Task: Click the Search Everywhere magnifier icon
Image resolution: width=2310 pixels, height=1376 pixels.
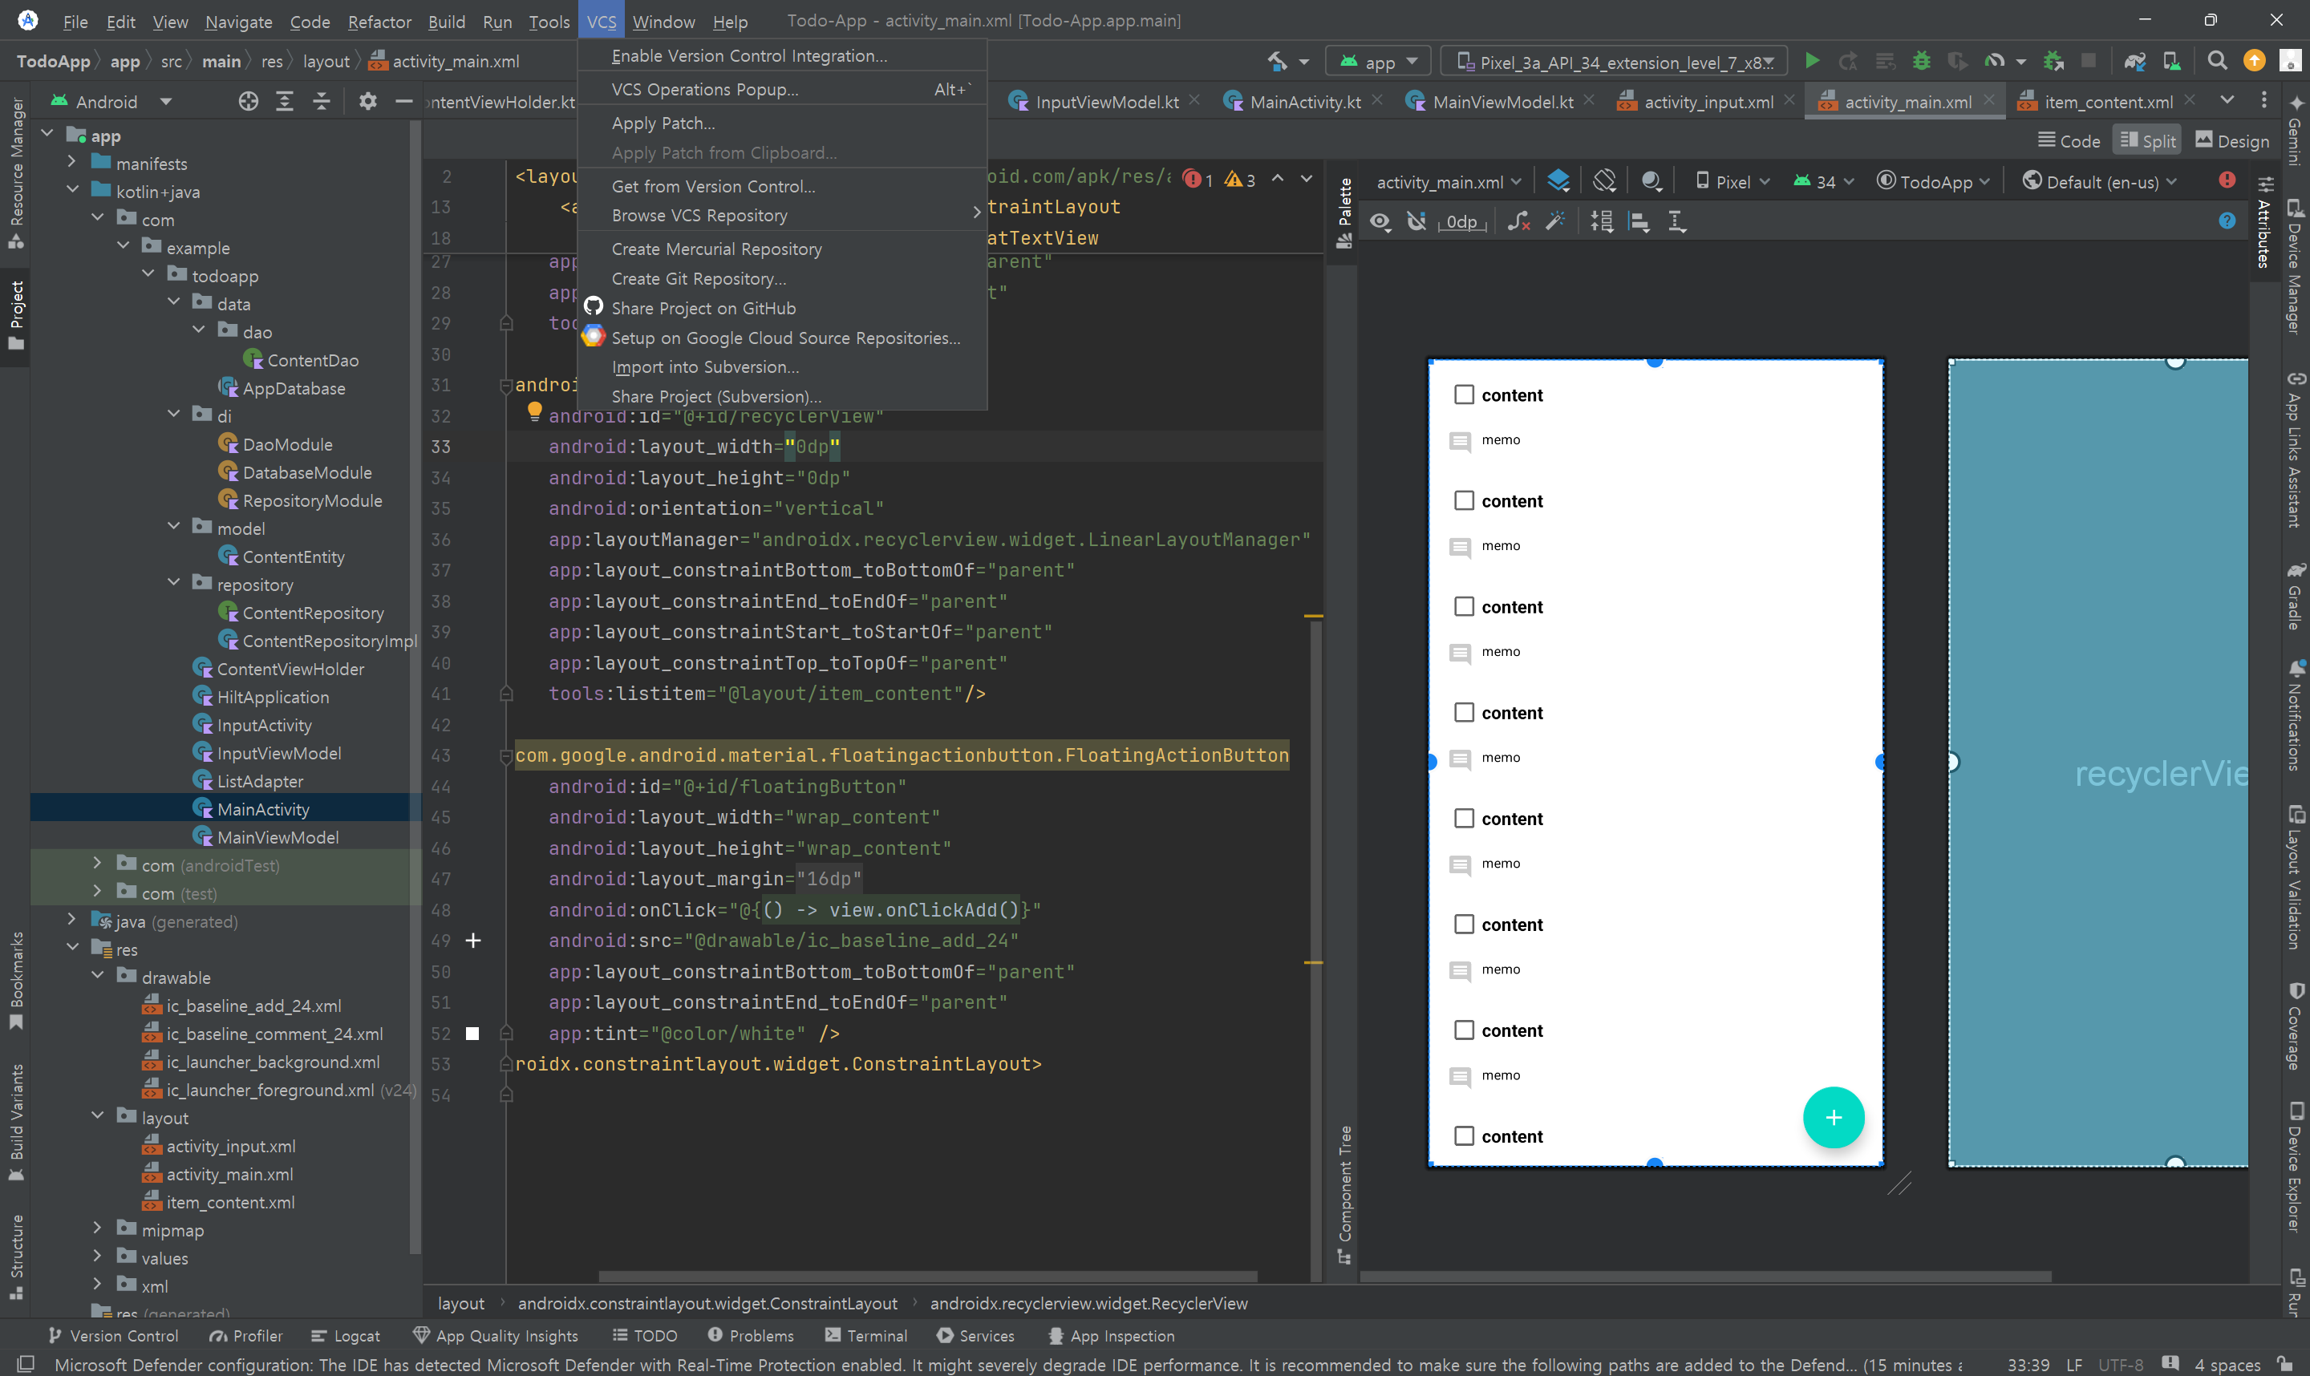Action: 2216,61
